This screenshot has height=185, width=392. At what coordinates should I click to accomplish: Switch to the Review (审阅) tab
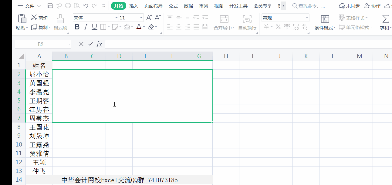[204, 6]
